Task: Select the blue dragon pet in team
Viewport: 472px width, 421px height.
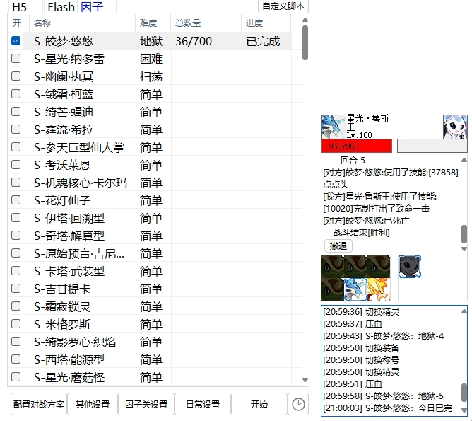Action: click(355, 289)
